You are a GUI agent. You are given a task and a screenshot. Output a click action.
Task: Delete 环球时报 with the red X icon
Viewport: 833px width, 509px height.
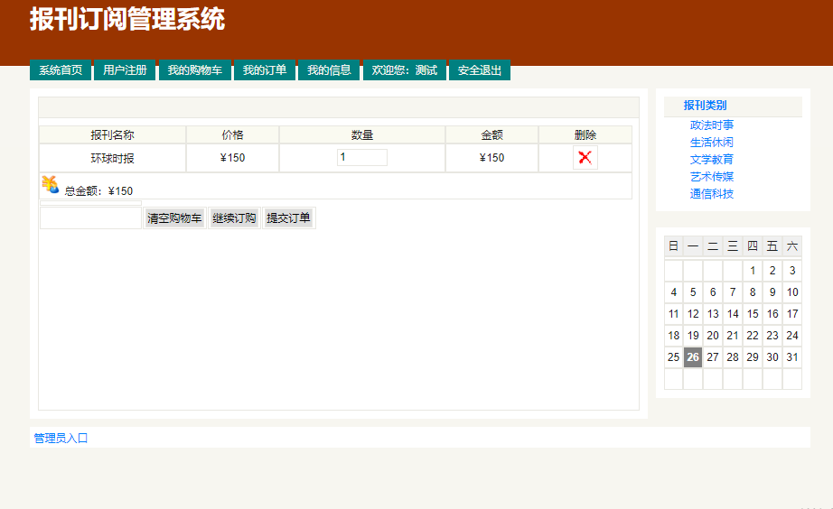(585, 158)
